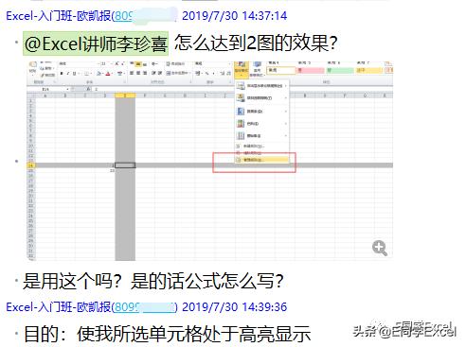
Task: Click the @Excel讲师李珍喜 mention tag
Action: pos(96,43)
